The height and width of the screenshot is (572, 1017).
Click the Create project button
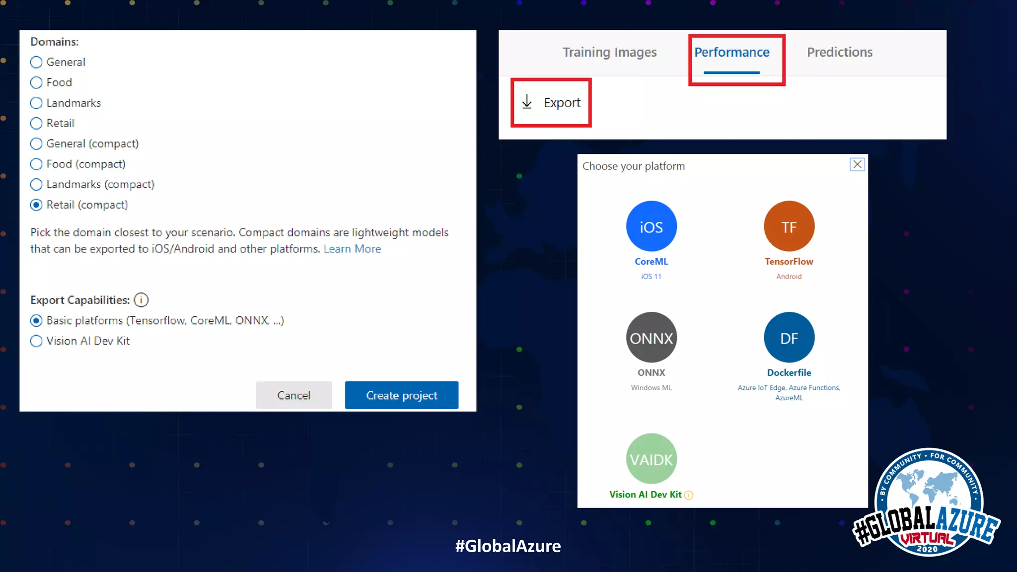pyautogui.click(x=401, y=395)
